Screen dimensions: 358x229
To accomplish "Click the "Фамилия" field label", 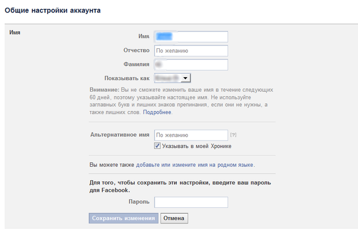I will pyautogui.click(x=136, y=65).
